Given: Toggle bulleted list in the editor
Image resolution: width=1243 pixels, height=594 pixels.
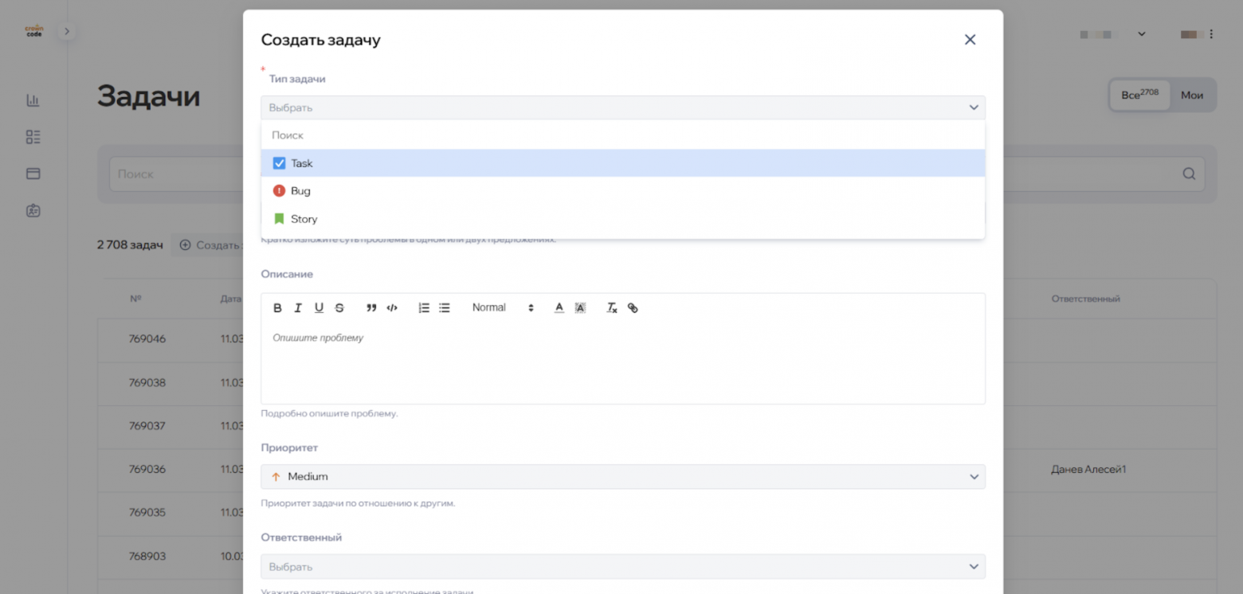Looking at the screenshot, I should point(445,308).
